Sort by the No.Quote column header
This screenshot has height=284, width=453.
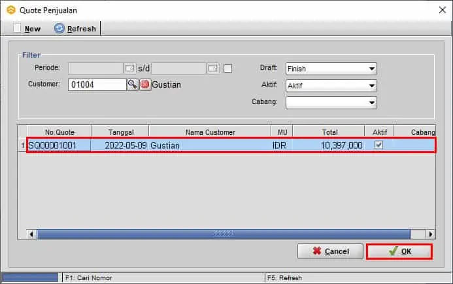[58, 132]
